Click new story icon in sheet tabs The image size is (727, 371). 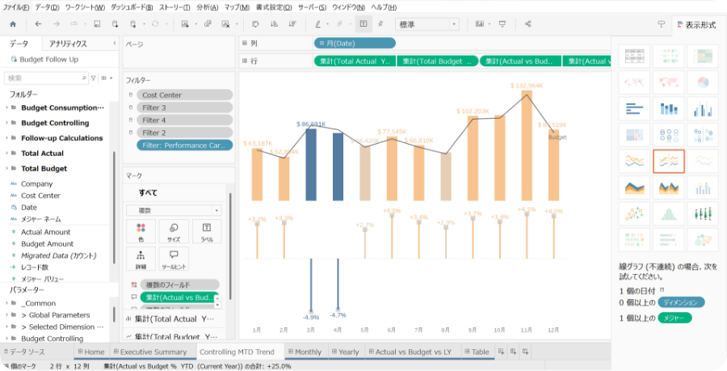[x=525, y=352]
